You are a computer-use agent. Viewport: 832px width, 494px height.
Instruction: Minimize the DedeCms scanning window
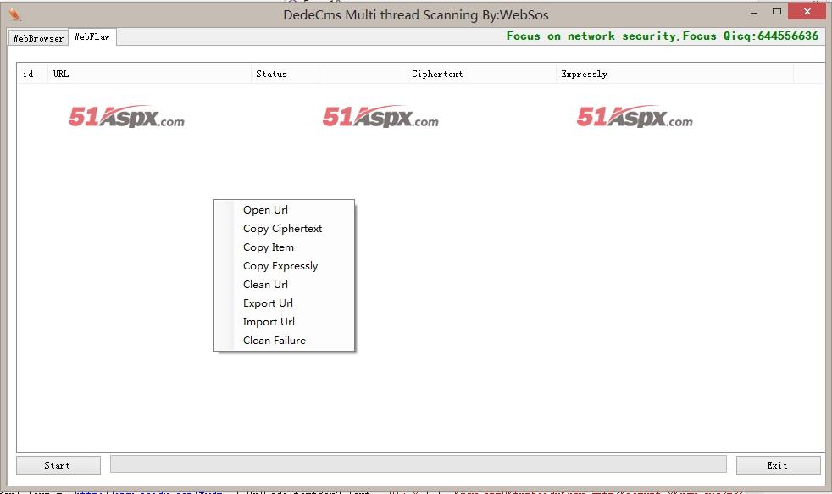click(753, 12)
